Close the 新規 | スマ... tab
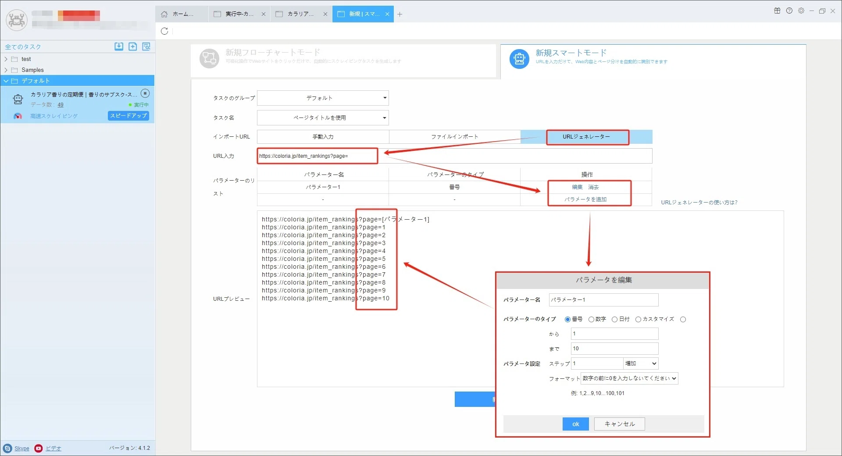 387,14
